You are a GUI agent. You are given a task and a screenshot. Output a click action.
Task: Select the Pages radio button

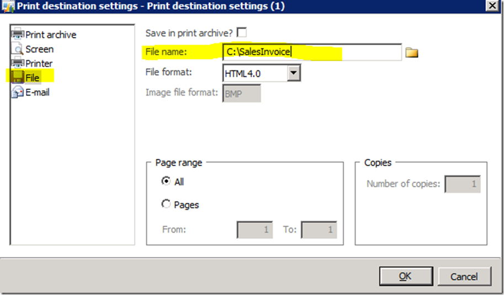(x=166, y=204)
